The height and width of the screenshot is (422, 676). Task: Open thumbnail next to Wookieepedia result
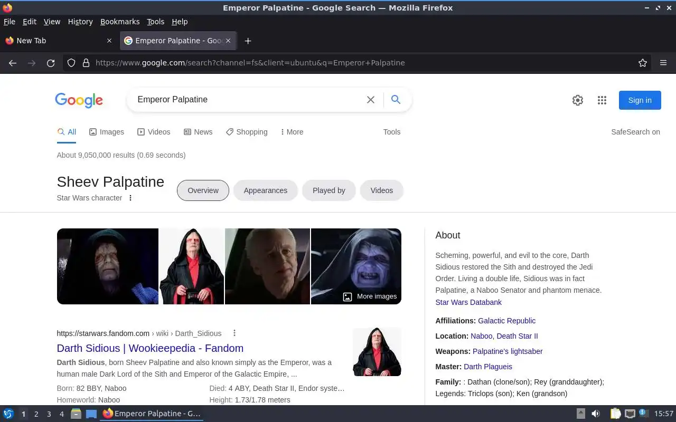click(377, 352)
